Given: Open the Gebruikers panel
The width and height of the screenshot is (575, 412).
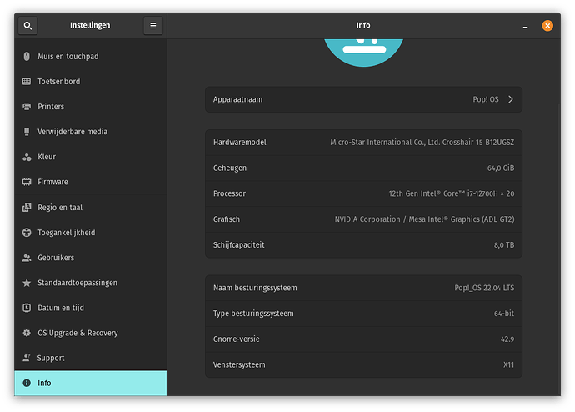Looking at the screenshot, I should pyautogui.click(x=91, y=258).
